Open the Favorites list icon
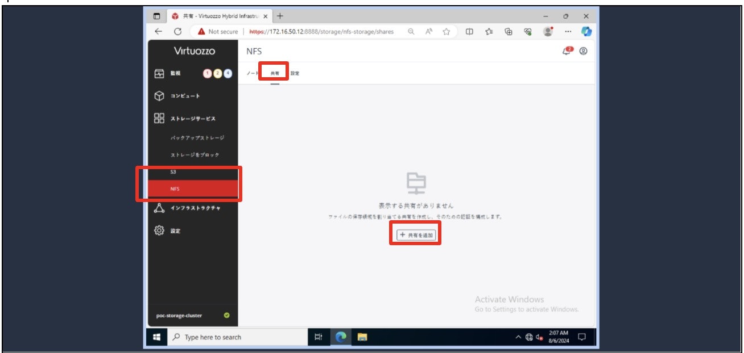 click(489, 32)
